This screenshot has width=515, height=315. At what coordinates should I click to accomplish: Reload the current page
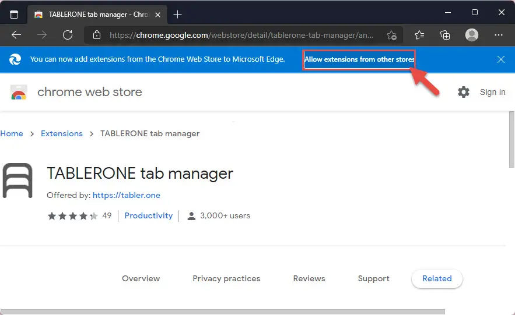point(68,35)
